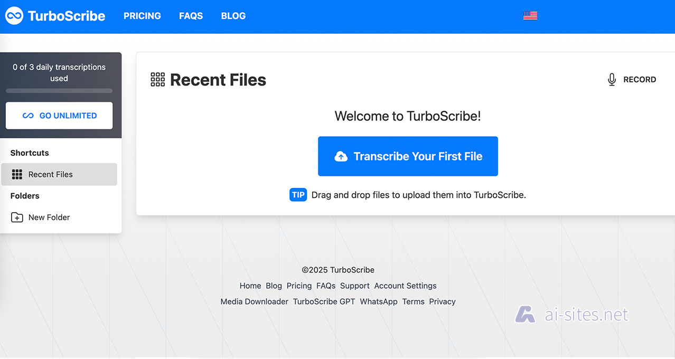The image size is (675, 359).
Task: Navigate to the FAQS menu item
Action: [x=191, y=16]
